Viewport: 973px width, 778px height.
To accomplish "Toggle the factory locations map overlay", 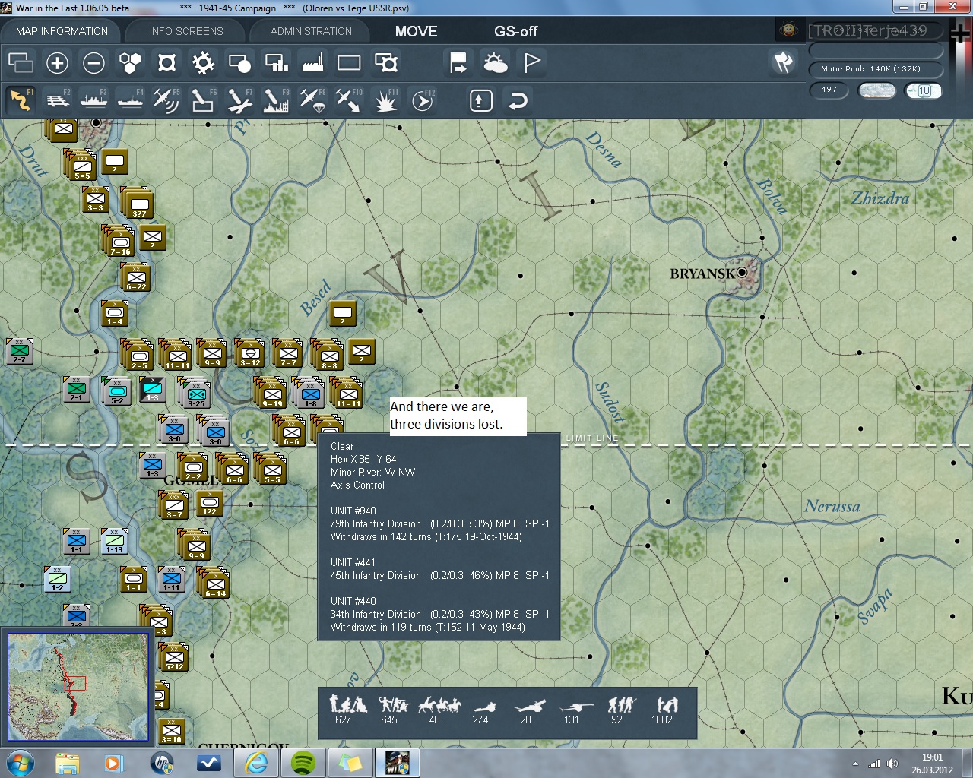I will [x=312, y=63].
